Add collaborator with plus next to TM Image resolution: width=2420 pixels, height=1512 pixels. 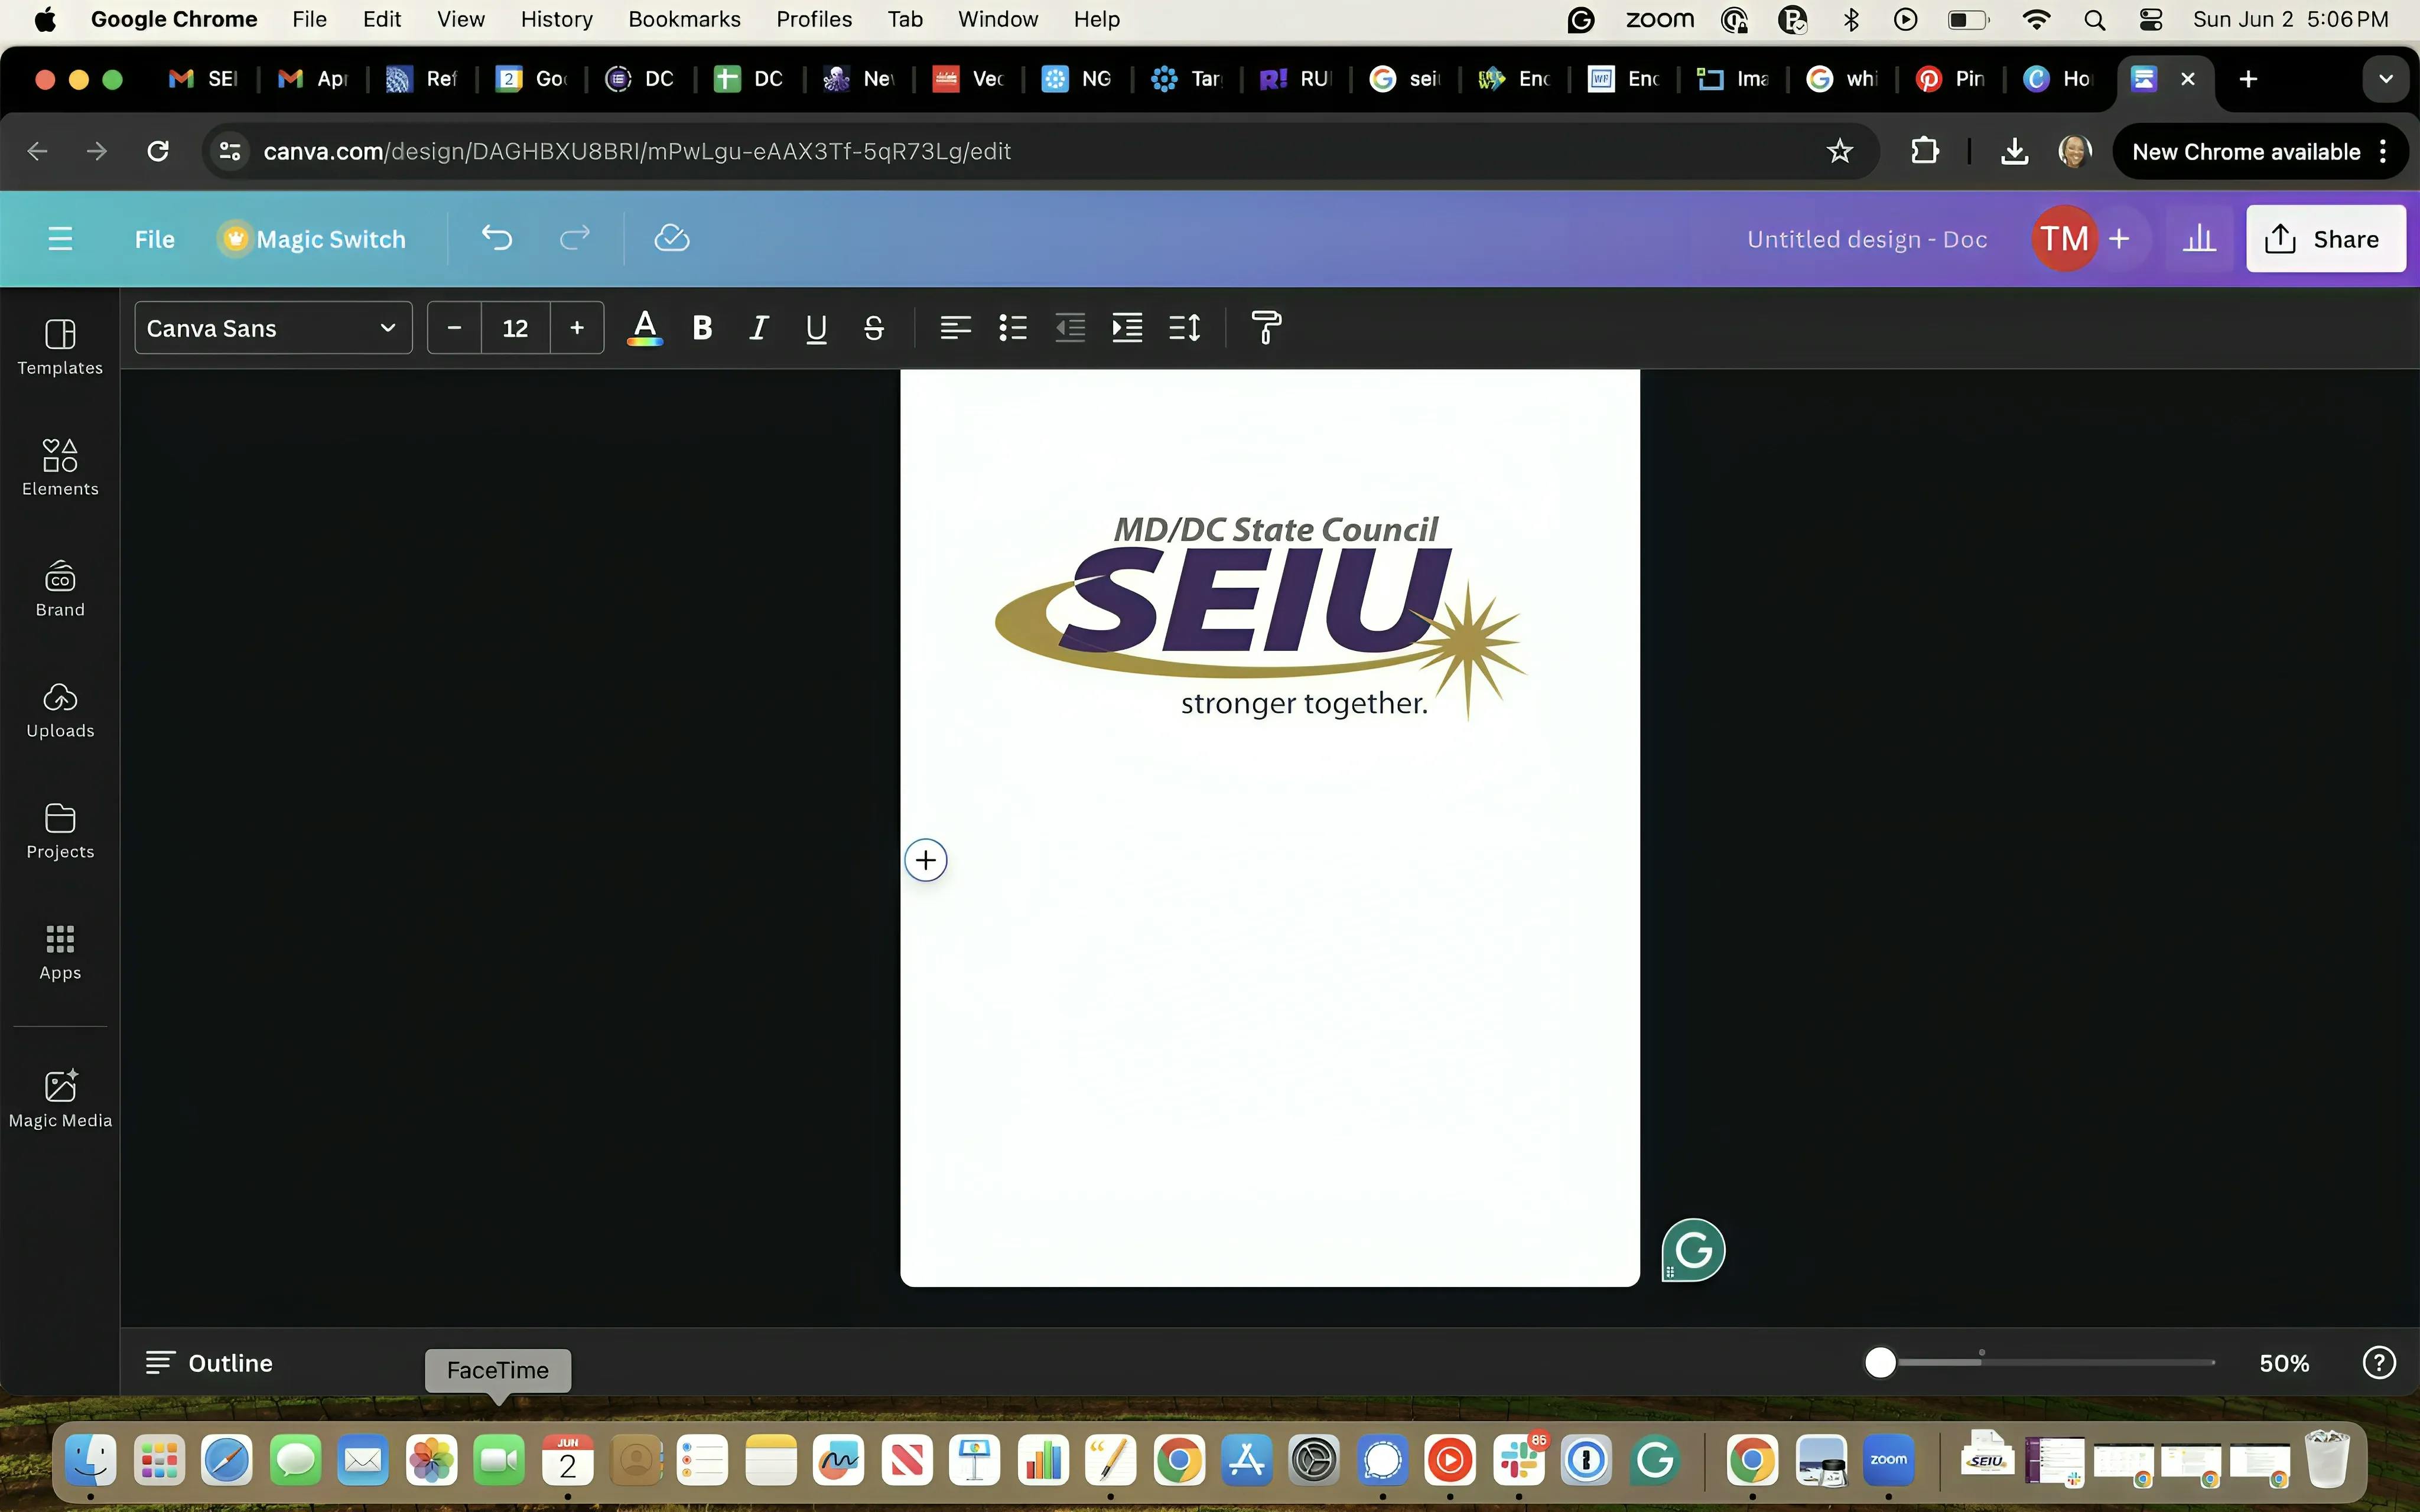pos(2119,238)
